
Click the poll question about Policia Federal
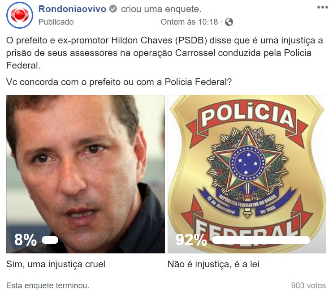119,82
